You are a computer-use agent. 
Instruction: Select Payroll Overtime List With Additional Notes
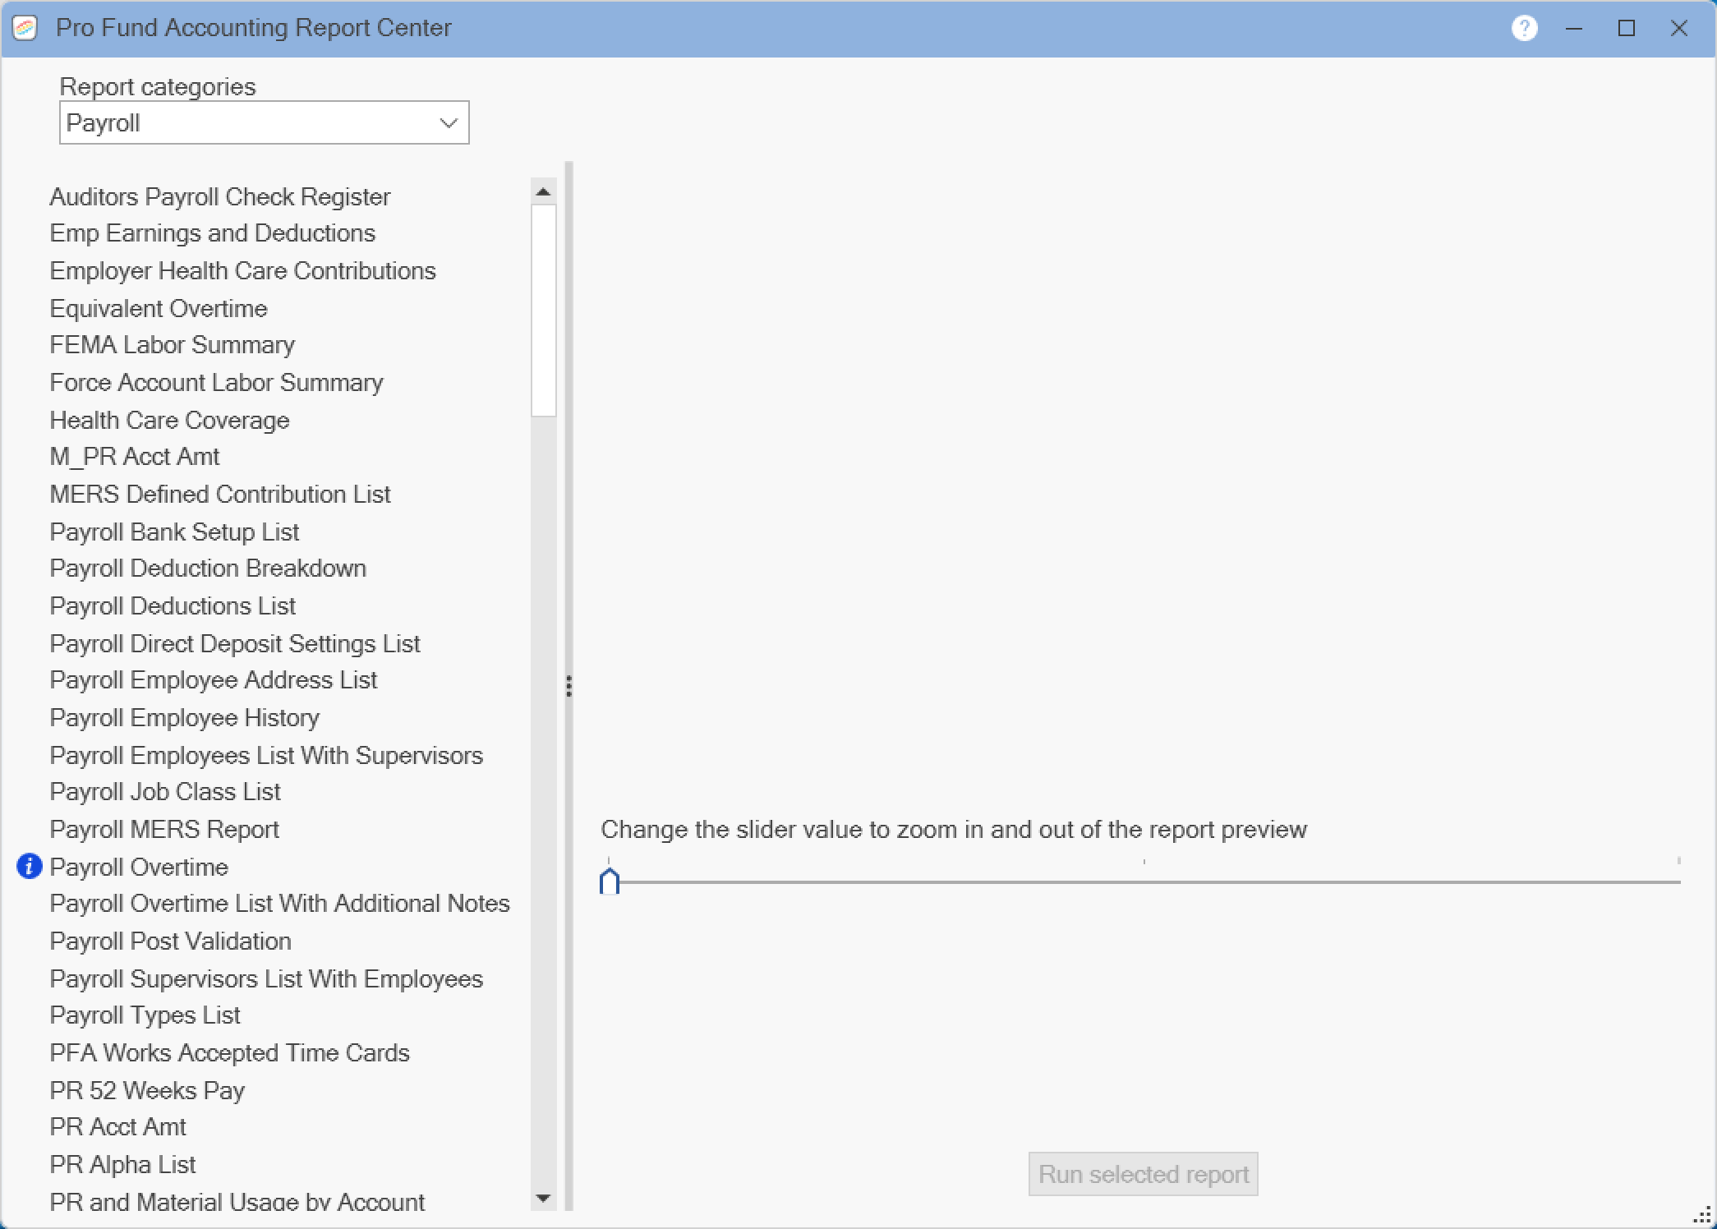[x=279, y=904]
